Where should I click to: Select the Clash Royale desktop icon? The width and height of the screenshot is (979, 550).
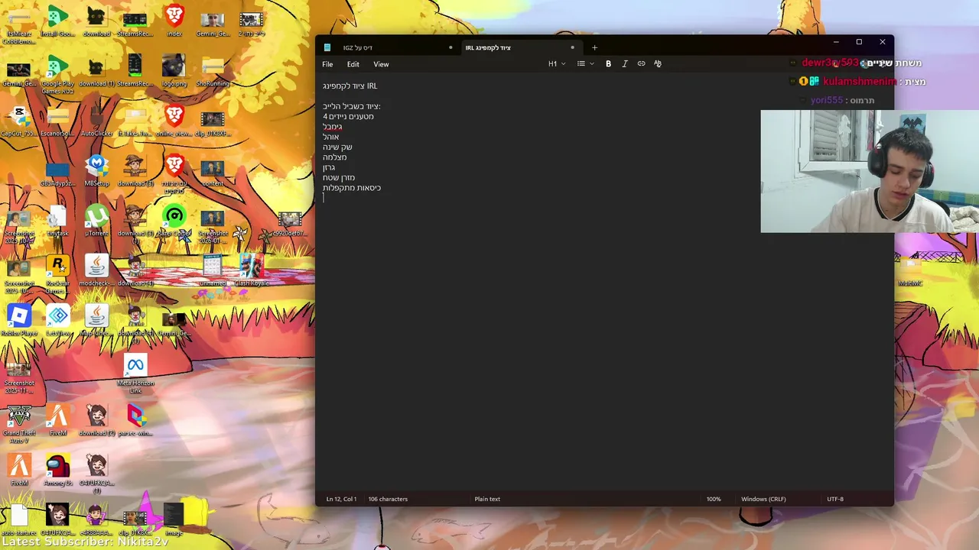click(x=251, y=270)
